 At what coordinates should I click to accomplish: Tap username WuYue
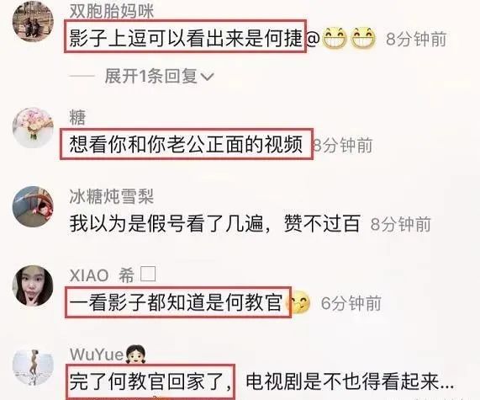pos(97,355)
